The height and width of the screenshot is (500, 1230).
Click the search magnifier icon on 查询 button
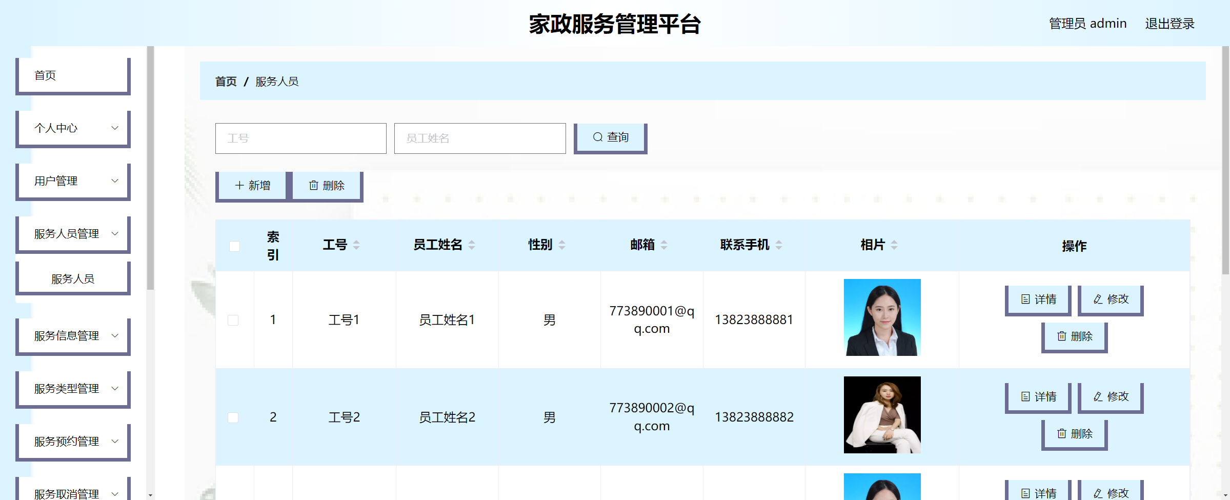pos(597,137)
